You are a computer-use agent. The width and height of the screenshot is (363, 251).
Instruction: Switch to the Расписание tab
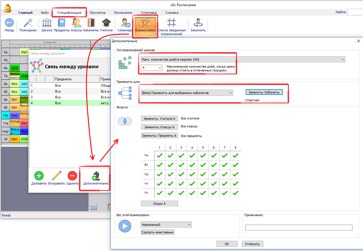pos(123,13)
